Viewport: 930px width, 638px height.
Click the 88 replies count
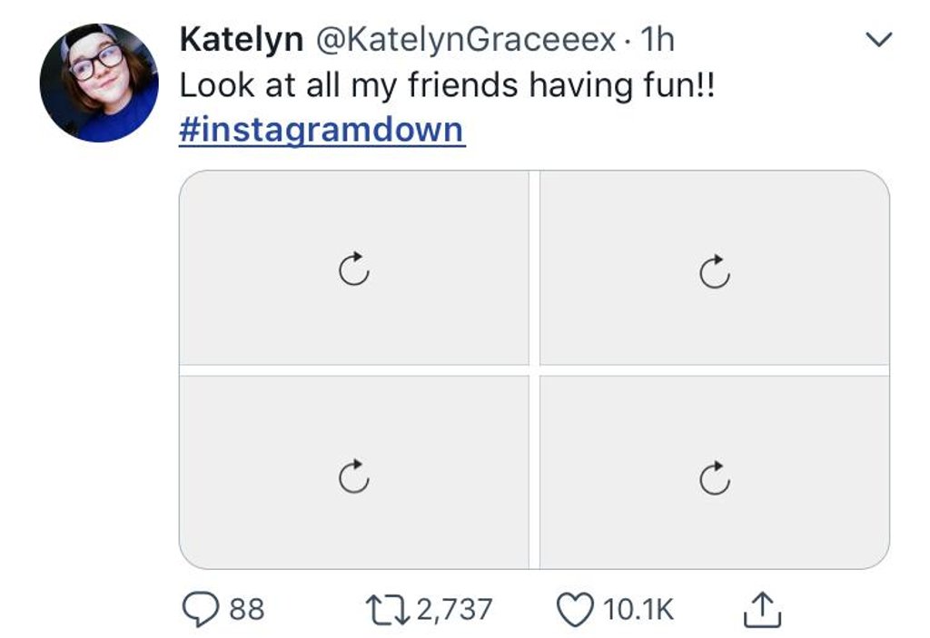coord(246,609)
